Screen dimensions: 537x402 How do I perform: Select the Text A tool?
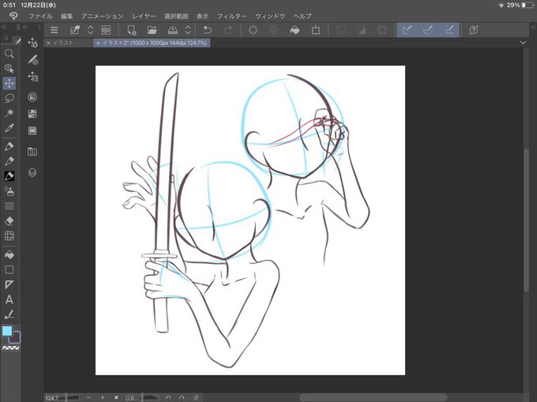pos(9,299)
